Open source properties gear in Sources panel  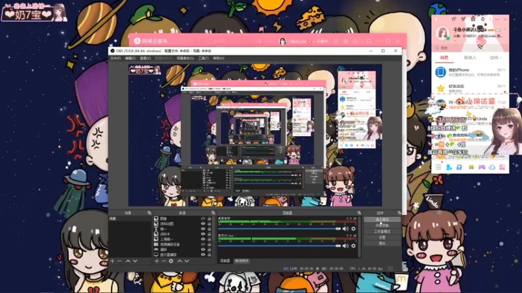point(171,261)
